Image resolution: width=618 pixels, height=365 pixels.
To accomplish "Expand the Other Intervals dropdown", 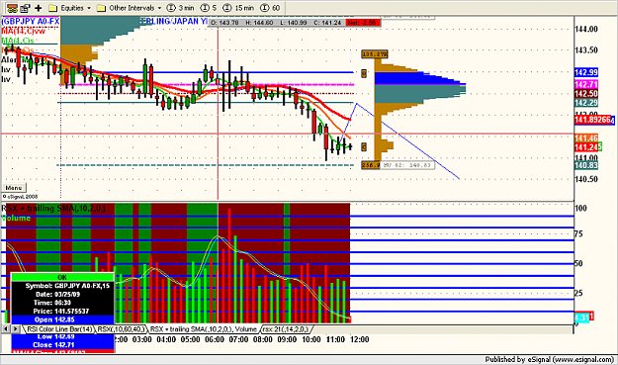I will click(130, 8).
